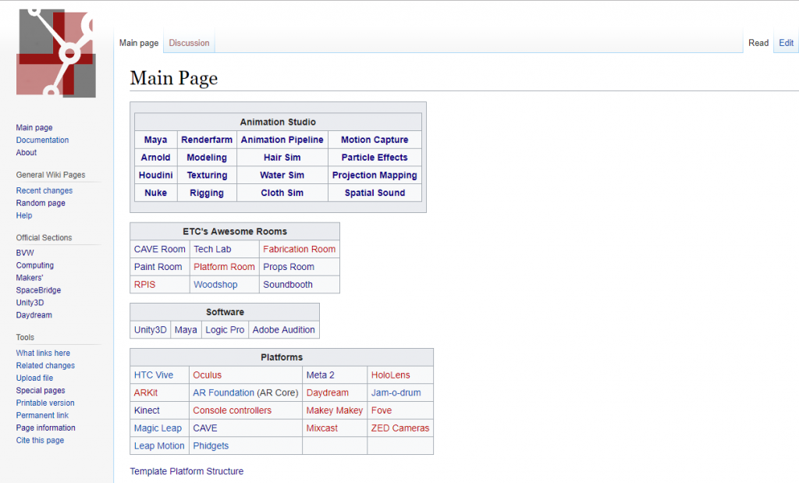The width and height of the screenshot is (799, 483).
Task: Open the Rigging page
Action: click(207, 193)
